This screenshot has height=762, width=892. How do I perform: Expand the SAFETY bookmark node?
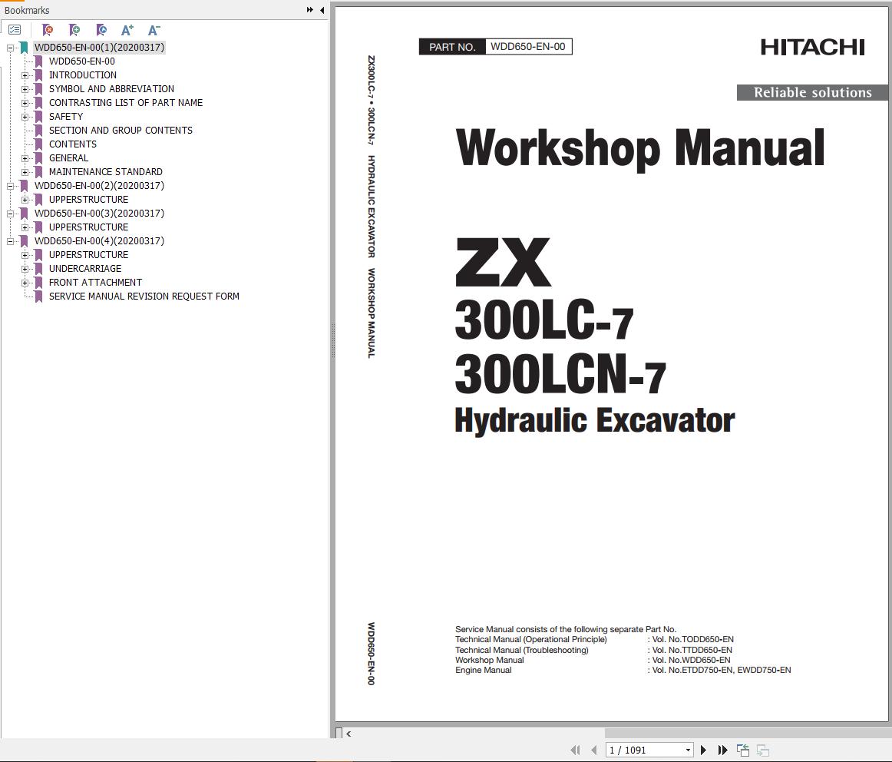tap(25, 117)
